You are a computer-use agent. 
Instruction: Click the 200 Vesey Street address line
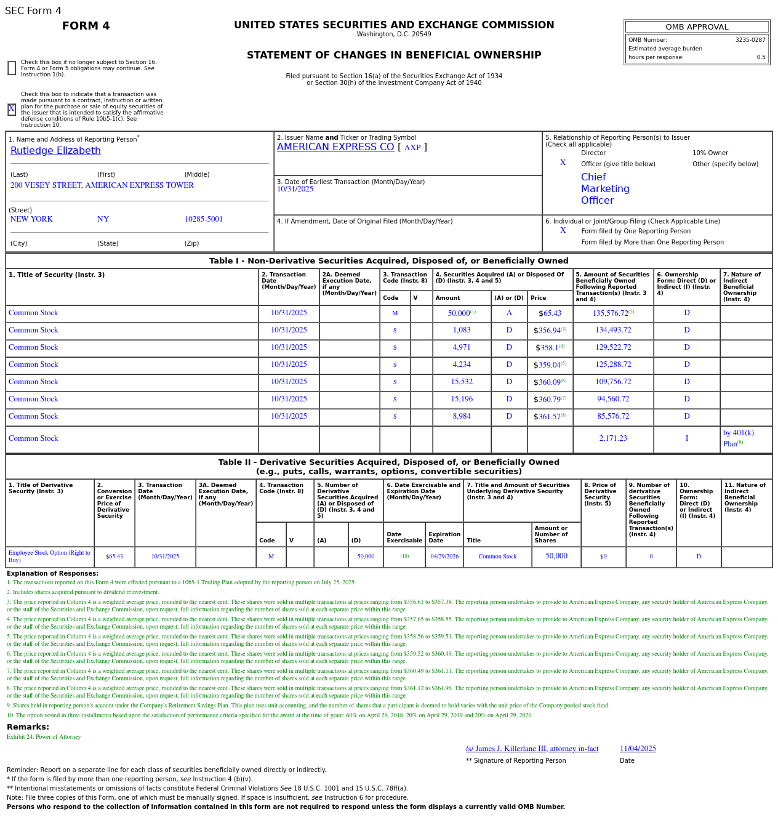[x=102, y=185]
